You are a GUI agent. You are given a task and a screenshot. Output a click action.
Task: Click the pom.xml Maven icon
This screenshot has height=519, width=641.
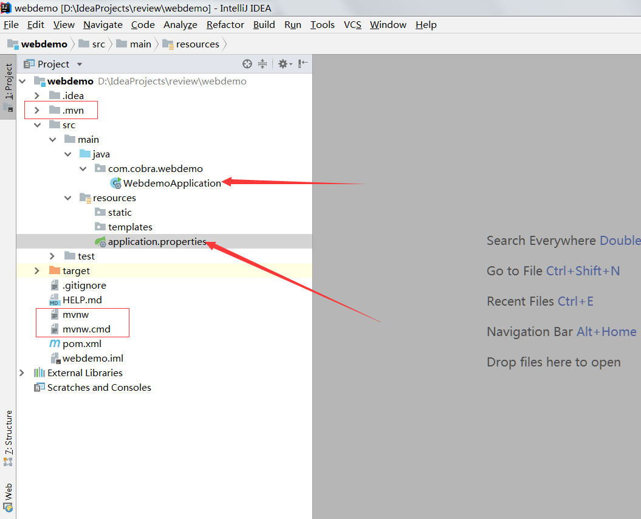(x=54, y=343)
